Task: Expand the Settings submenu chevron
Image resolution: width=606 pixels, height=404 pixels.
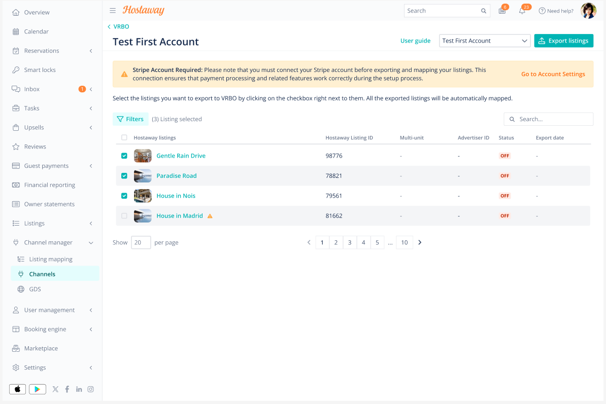Action: click(91, 368)
